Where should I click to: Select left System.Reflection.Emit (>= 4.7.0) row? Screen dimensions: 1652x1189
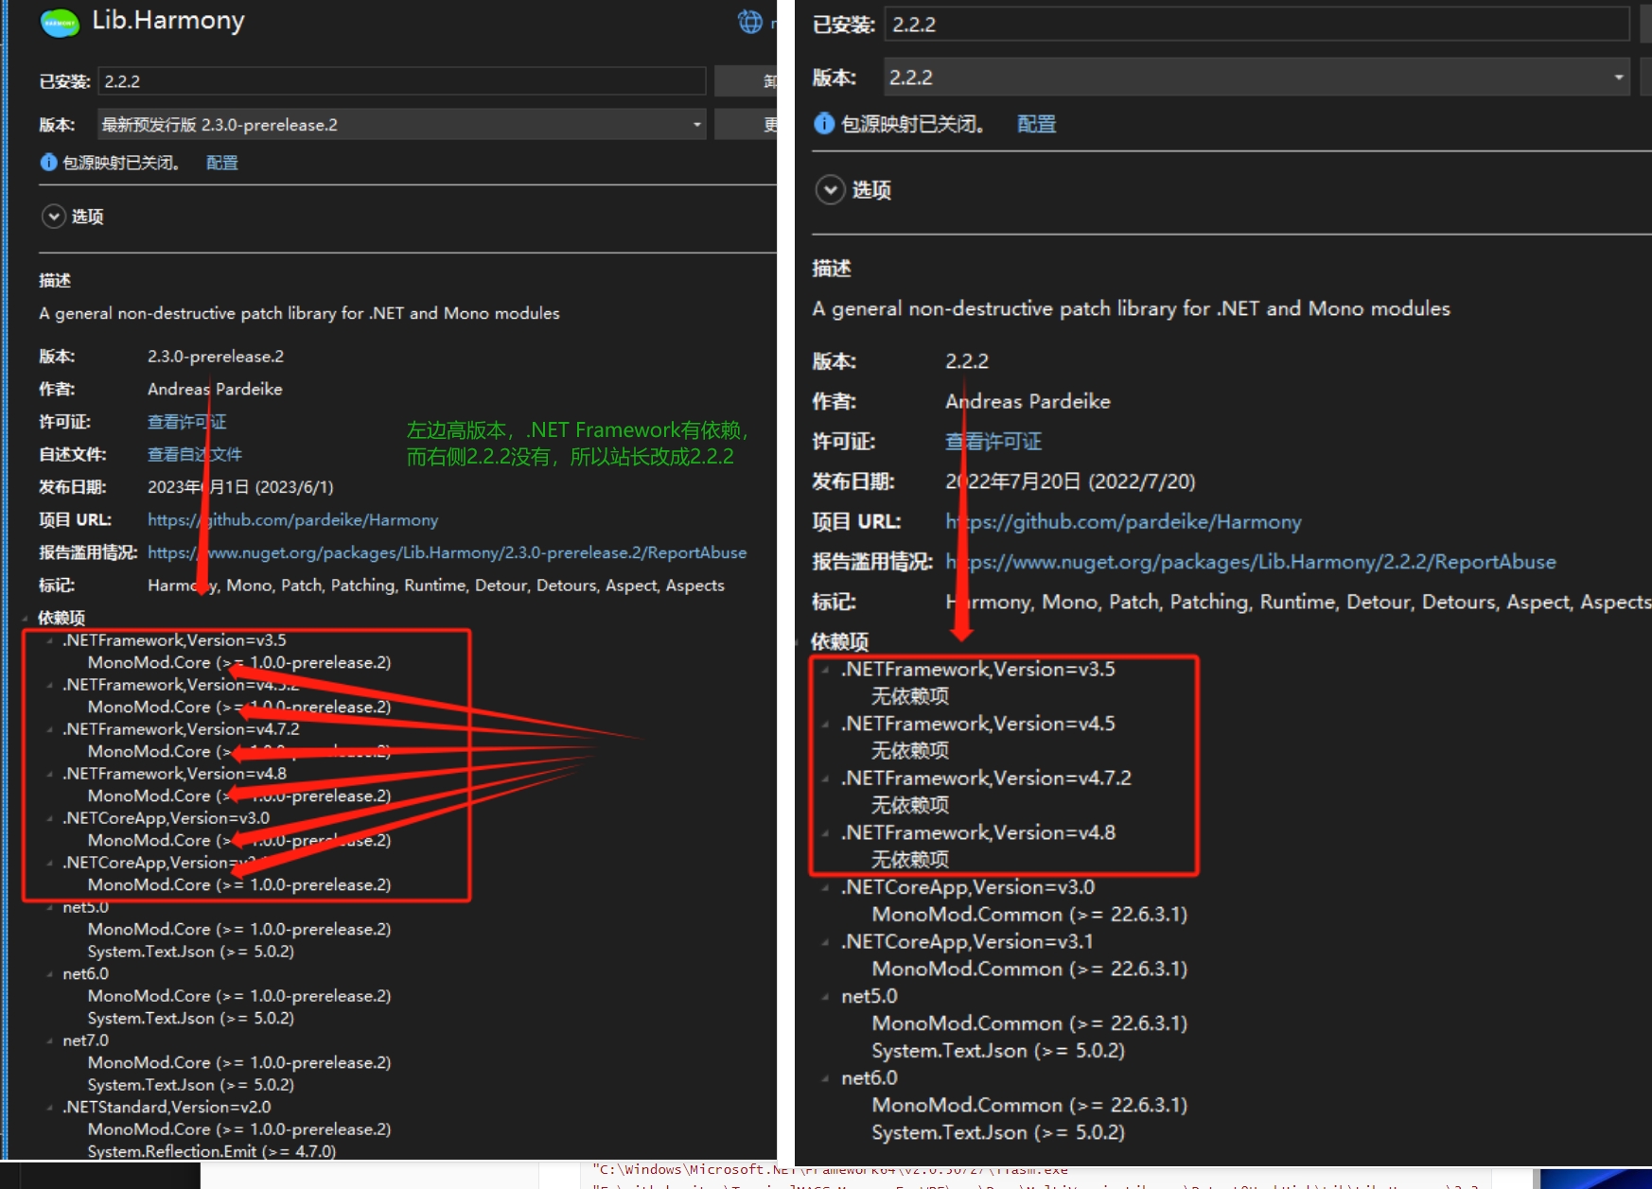(x=212, y=1151)
